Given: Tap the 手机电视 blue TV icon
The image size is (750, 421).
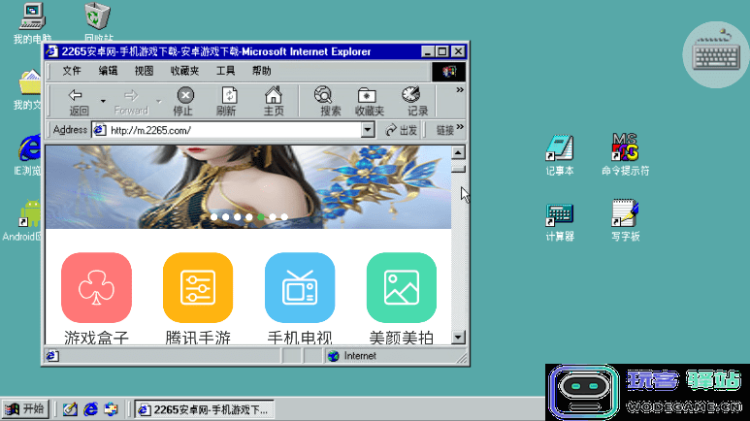Looking at the screenshot, I should coord(300,287).
